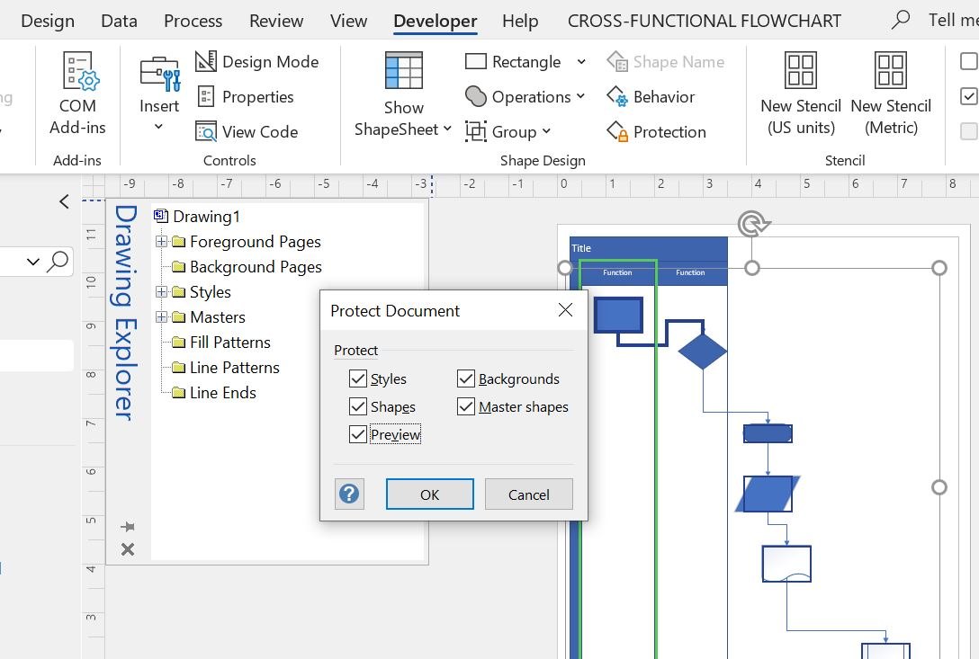This screenshot has width=979, height=659.
Task: Confirm Protect Document with OK
Action: [x=429, y=494]
